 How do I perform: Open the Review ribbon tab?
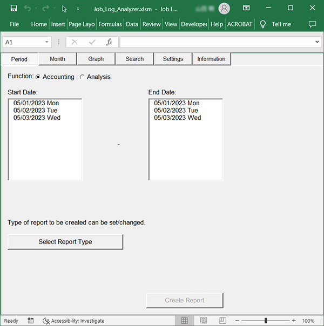151,24
